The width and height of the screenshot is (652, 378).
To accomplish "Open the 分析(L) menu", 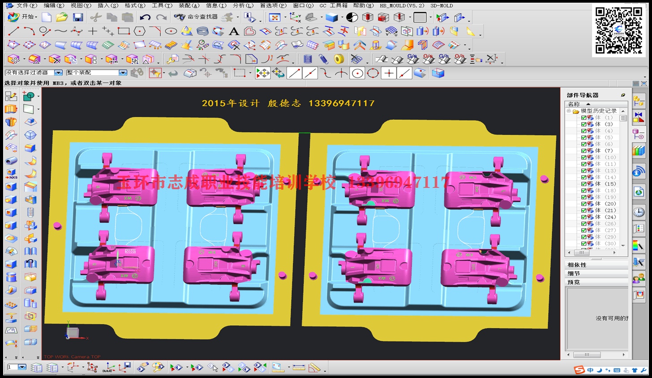I will (243, 5).
